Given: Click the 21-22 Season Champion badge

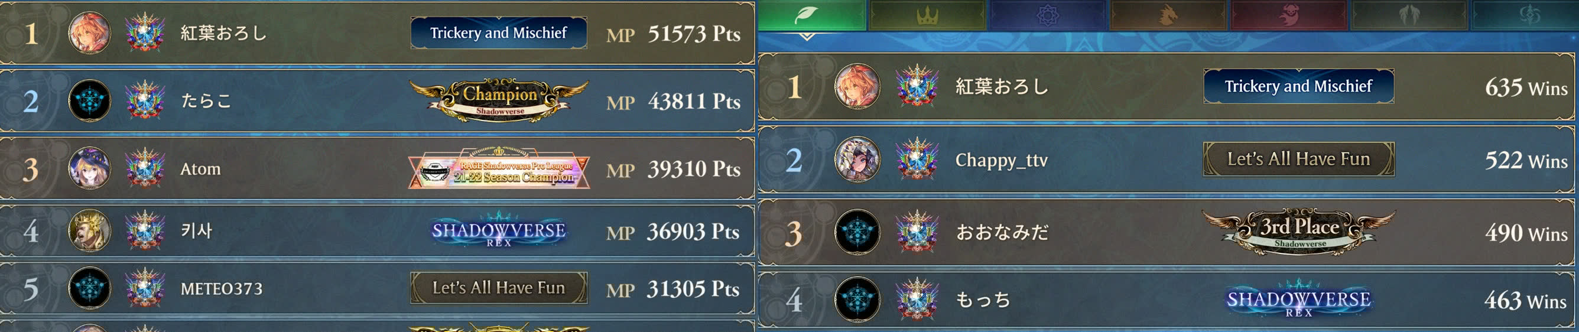Looking at the screenshot, I should pyautogui.click(x=499, y=169).
